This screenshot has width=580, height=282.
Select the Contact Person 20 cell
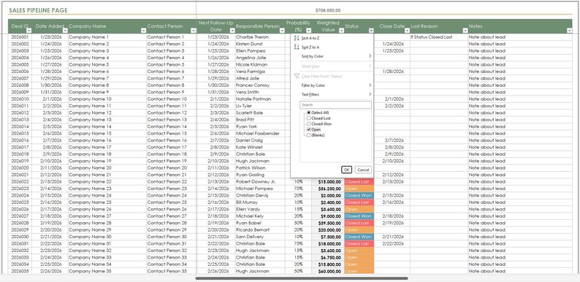point(171,167)
